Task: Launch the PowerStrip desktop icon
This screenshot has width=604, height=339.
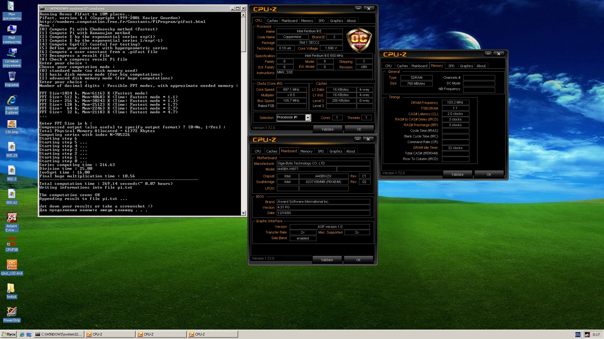Action: coord(12,315)
